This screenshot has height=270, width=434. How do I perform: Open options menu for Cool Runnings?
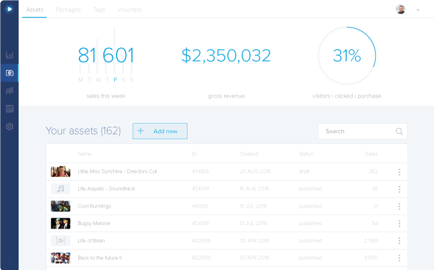click(x=399, y=206)
